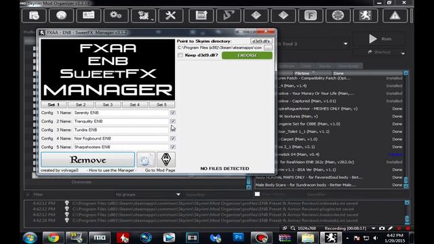Click the recycle refresh icon beside Remove
The width and height of the screenshot is (434, 244).
[x=146, y=160]
